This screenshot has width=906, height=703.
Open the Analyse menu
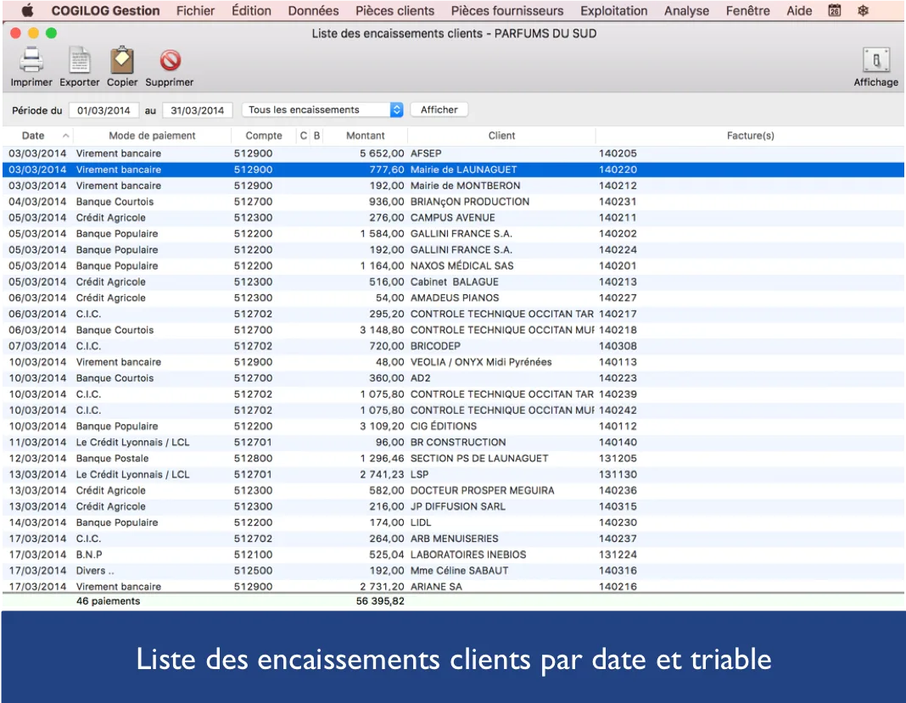coord(686,10)
